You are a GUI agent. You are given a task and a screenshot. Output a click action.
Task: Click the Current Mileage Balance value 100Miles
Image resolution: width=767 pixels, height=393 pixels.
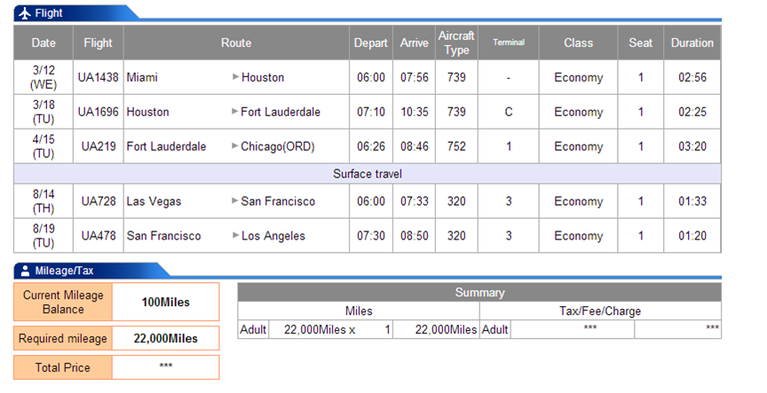click(166, 303)
